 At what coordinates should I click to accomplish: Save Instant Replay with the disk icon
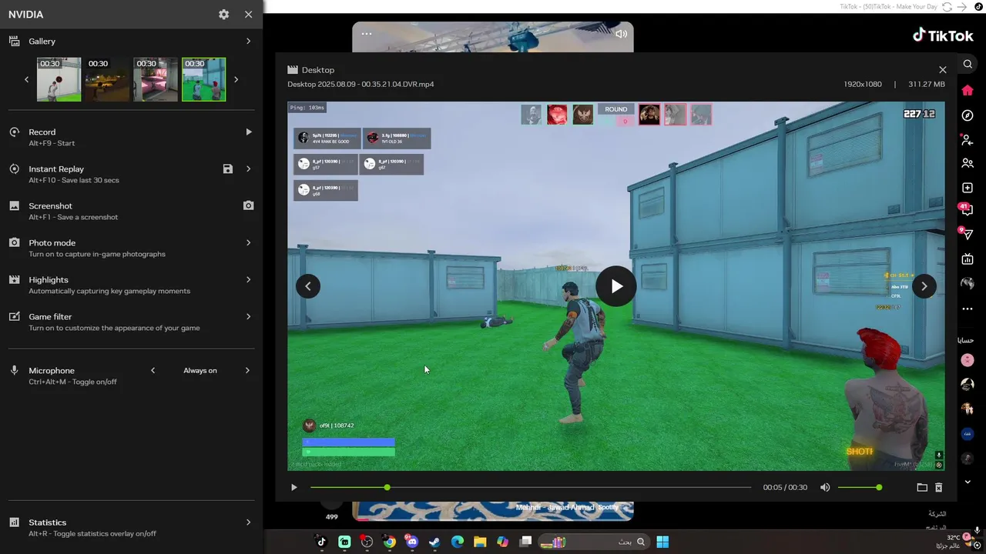pyautogui.click(x=228, y=169)
